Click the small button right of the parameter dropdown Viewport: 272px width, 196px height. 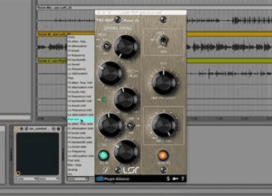92,179
